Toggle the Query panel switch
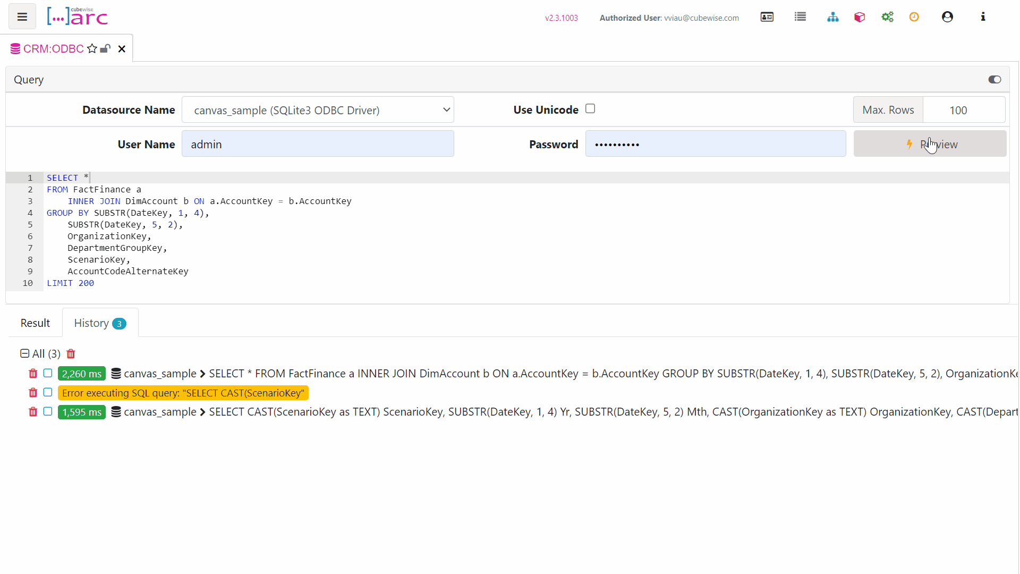 click(x=994, y=80)
